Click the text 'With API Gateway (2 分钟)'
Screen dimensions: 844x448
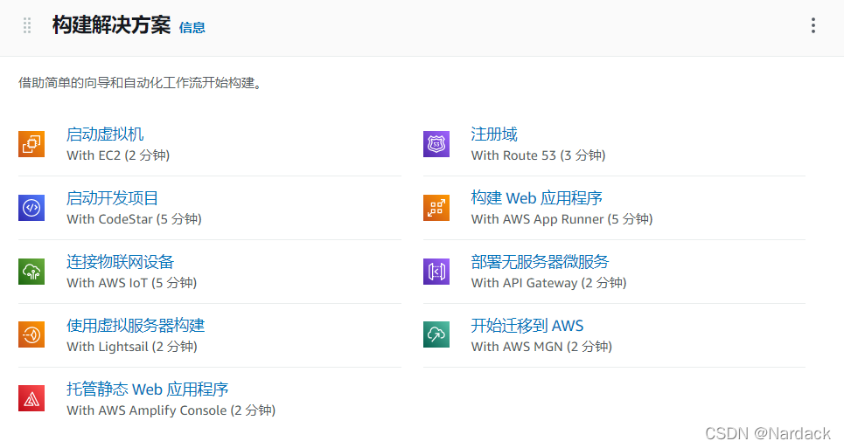(548, 283)
